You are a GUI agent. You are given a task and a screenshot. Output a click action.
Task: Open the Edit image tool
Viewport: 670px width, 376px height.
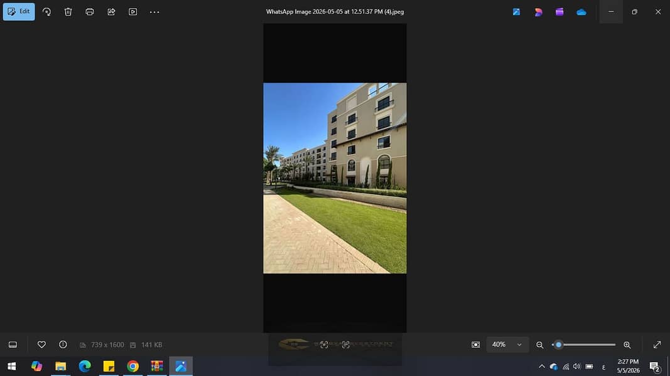19,11
